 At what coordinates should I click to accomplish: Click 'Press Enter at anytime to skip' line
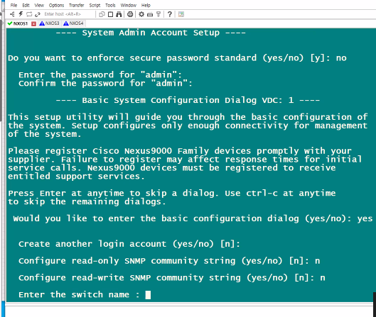pos(172,194)
